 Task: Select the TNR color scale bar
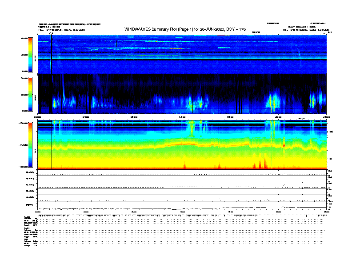tap(30, 145)
